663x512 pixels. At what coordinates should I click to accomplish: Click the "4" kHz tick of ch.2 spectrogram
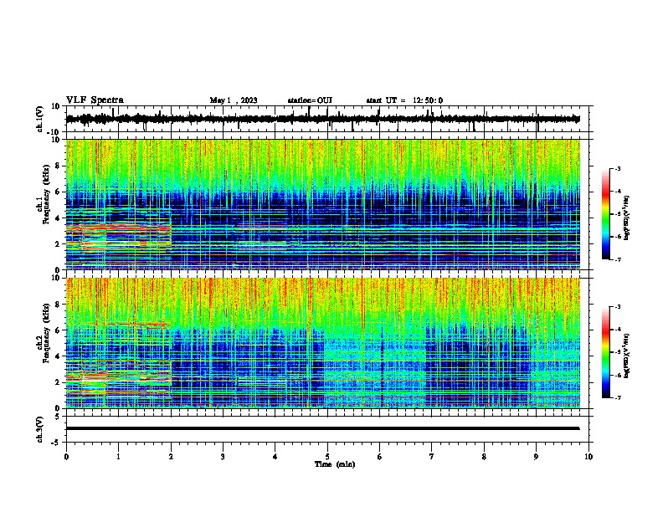coord(58,357)
